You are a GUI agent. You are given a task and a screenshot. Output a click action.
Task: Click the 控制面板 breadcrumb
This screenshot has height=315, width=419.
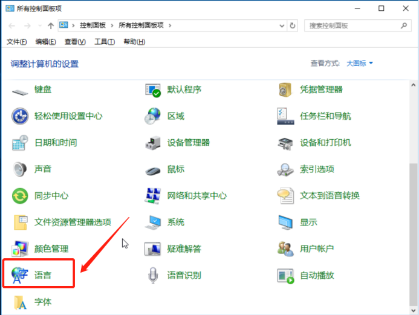tap(93, 25)
